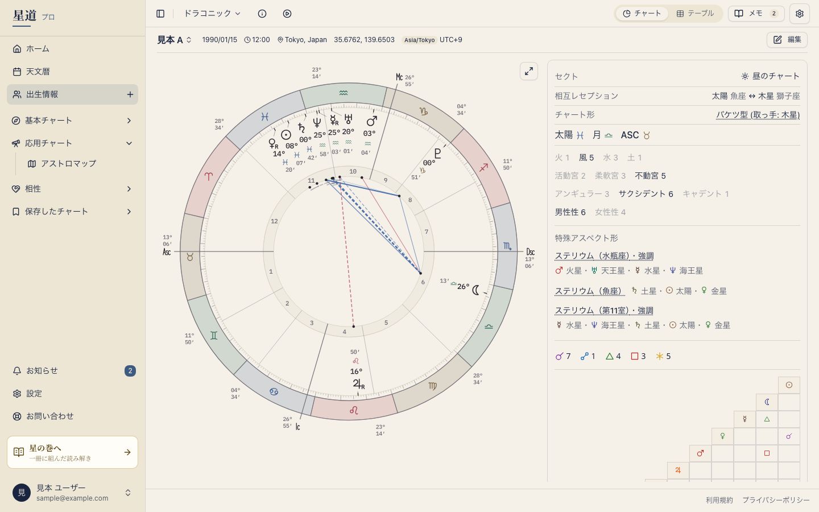The height and width of the screenshot is (512, 819).
Task: Open 見本 A profile selector
Action: point(175,40)
